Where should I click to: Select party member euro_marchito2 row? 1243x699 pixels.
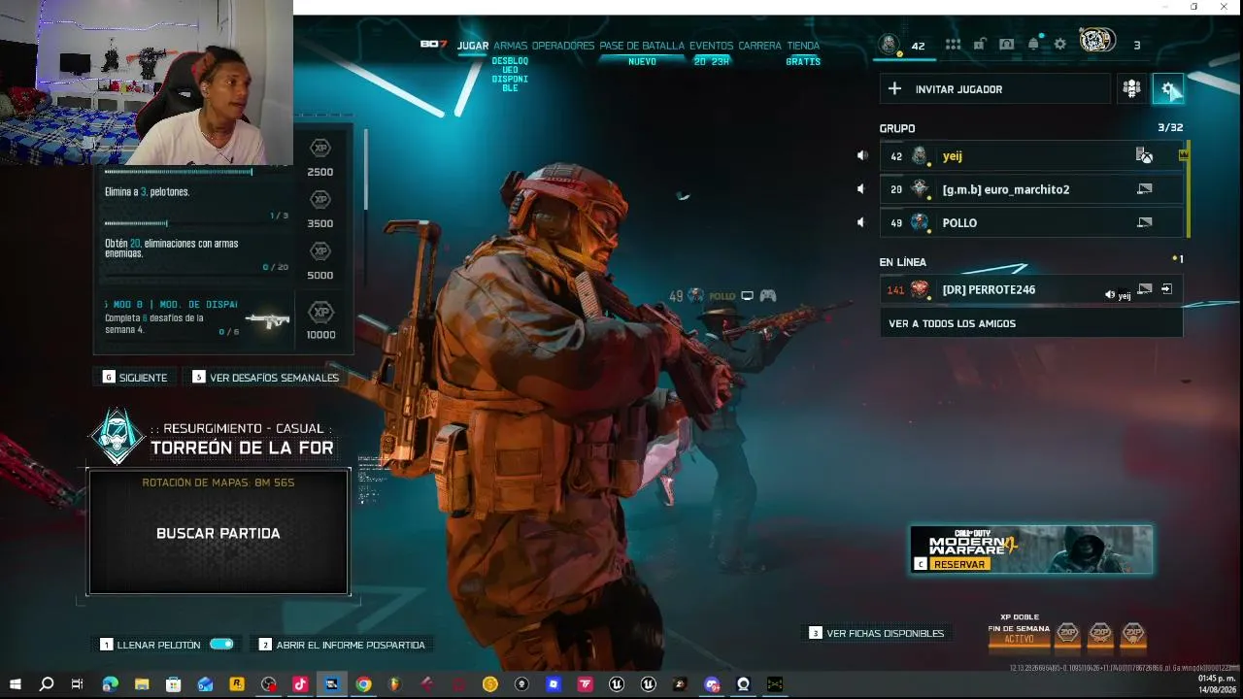click(1031, 189)
